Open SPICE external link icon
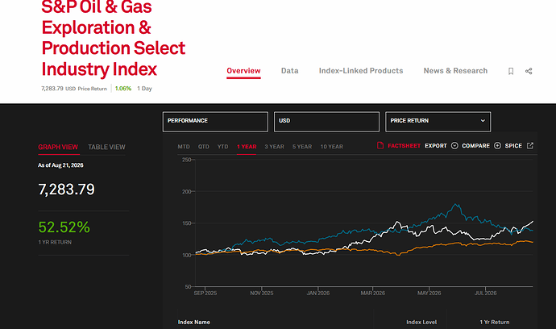The height and width of the screenshot is (329, 556). (530, 145)
